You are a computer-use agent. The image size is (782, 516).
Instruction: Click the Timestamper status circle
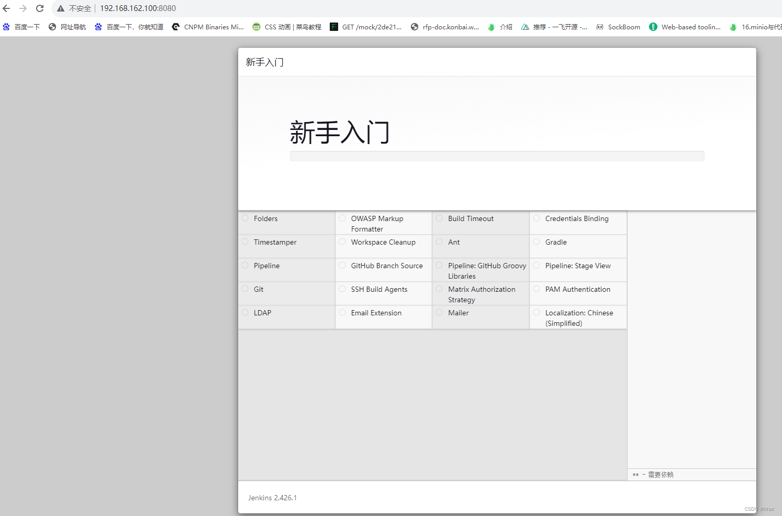(245, 241)
